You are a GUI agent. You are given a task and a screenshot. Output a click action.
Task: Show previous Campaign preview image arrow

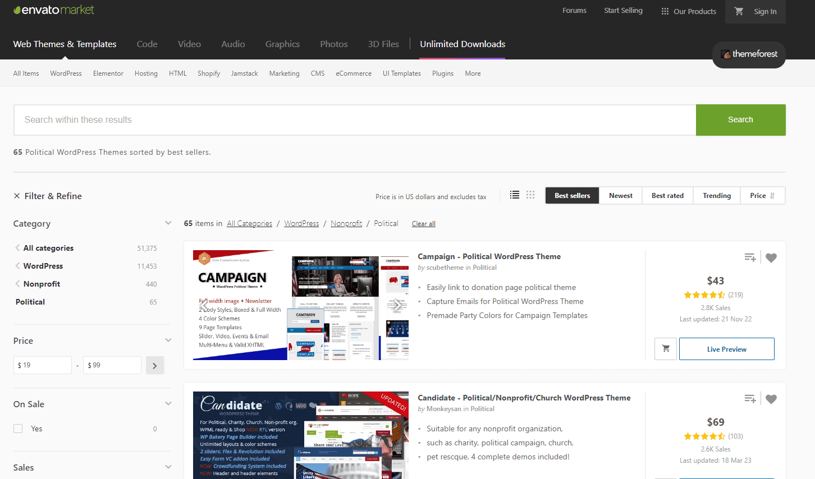[x=204, y=306]
